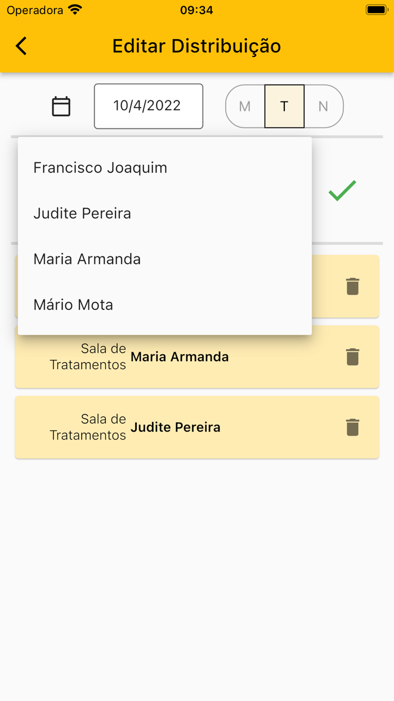Open the calendar icon to pick a date
The image size is (394, 701).
tap(61, 106)
